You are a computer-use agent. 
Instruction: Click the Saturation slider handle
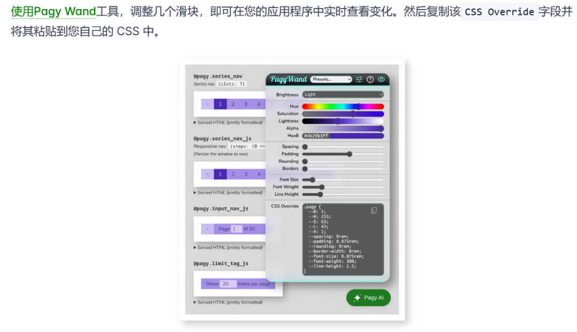[353, 114]
